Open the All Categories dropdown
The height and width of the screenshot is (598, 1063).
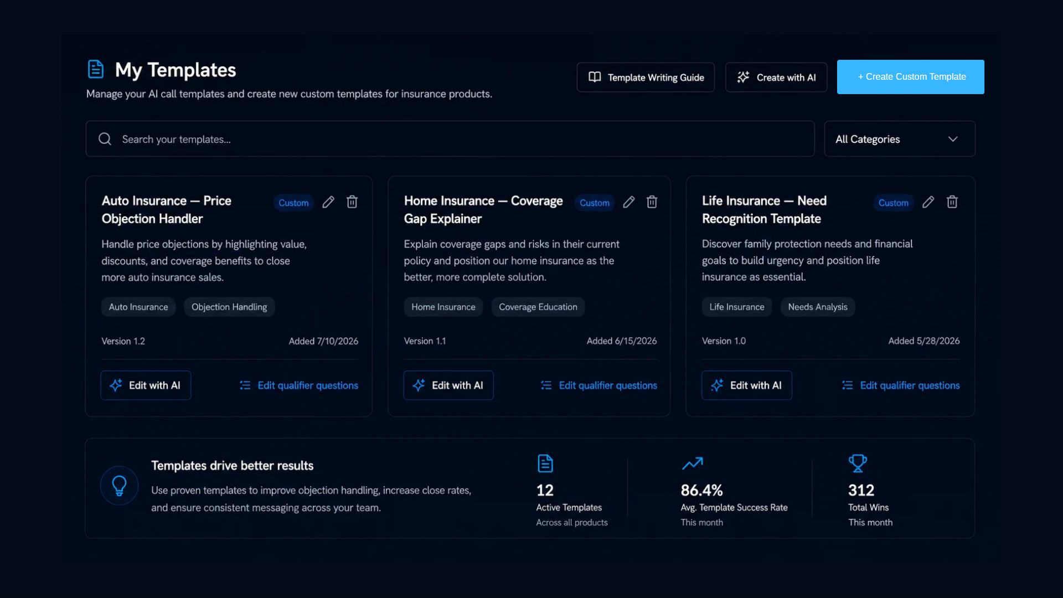(900, 139)
